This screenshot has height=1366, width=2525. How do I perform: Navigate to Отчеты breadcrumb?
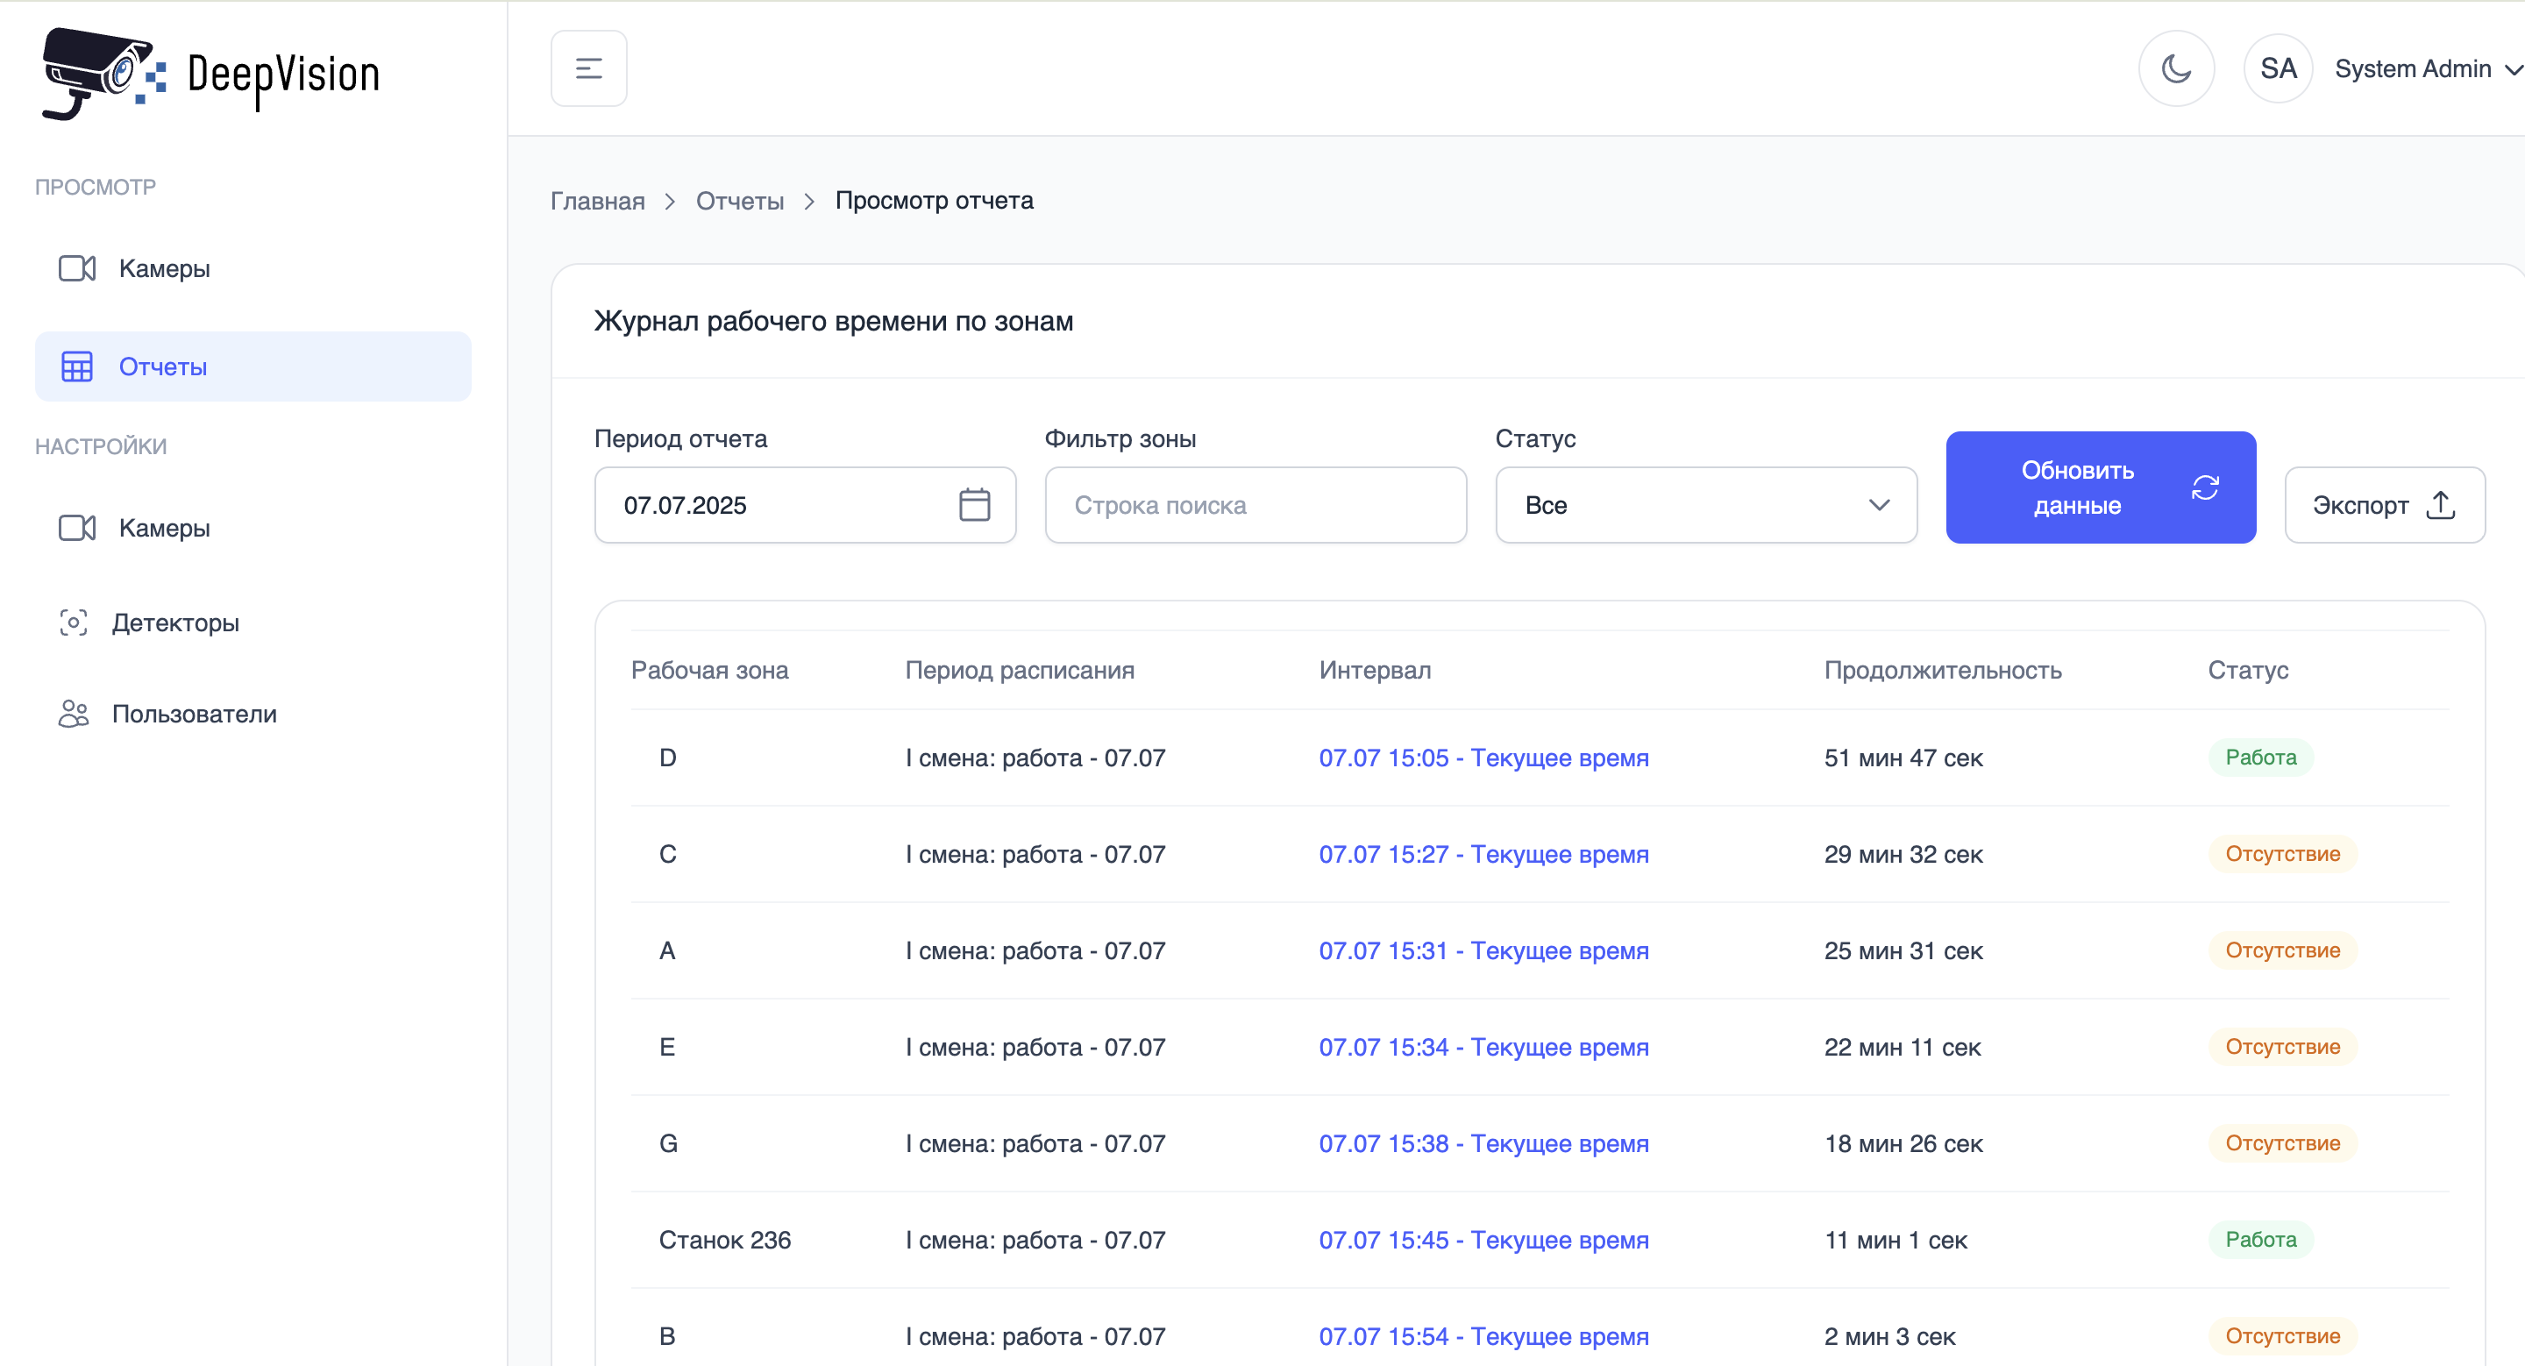pos(739,201)
